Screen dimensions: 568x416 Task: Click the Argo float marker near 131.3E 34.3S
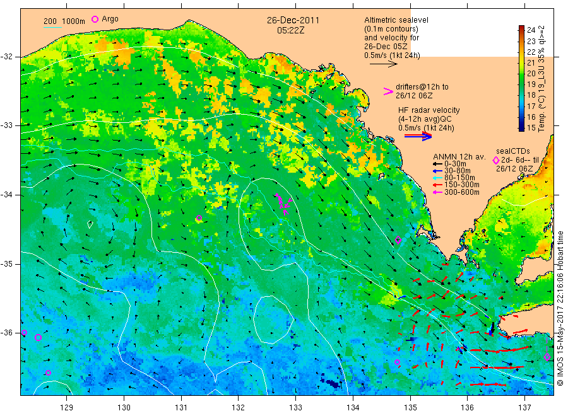199,217
